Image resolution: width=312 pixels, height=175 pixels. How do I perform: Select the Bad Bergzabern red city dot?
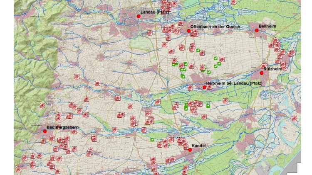[x=45, y=131]
